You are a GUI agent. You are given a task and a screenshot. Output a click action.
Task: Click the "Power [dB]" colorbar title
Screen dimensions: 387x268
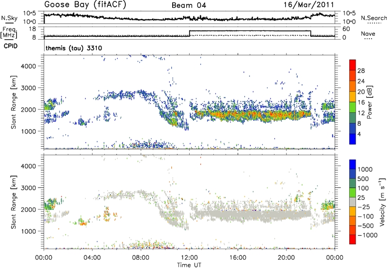369,103
